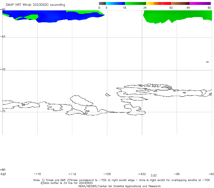This screenshot has width=214, height=188.
Task: Click the "NOAA/NESDIS/Center for Satellite Applications and Research" credit
Action: pos(119,186)
